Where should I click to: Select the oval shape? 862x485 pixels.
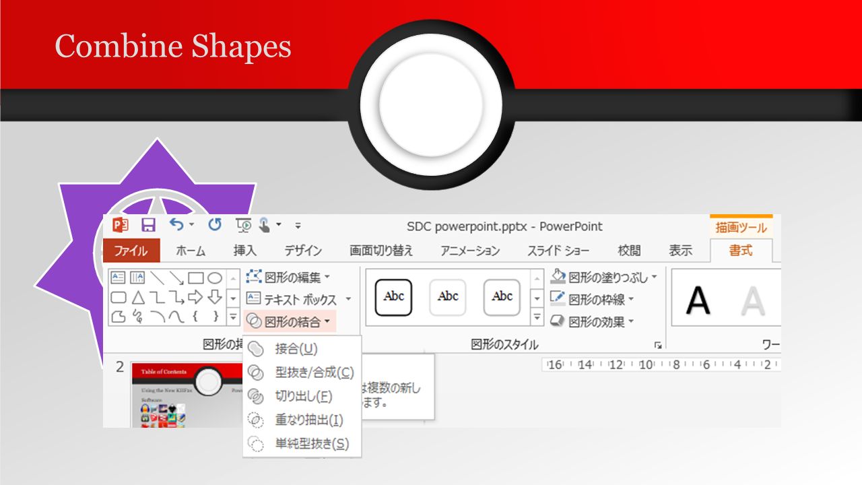pos(215,278)
